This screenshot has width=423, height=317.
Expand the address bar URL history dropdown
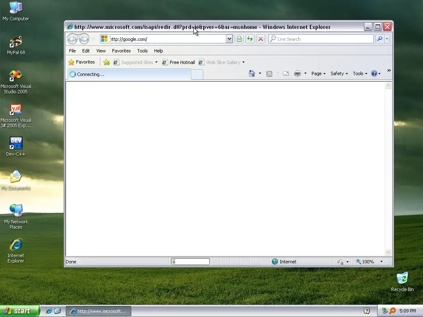click(229, 39)
